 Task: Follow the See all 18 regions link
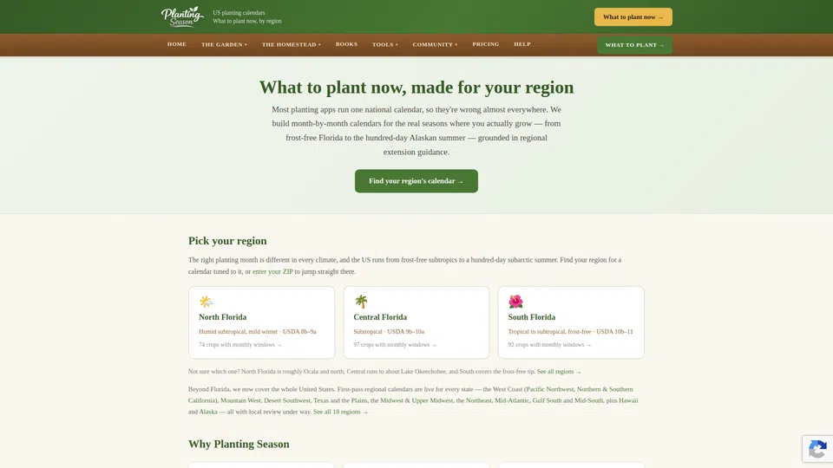340,412
